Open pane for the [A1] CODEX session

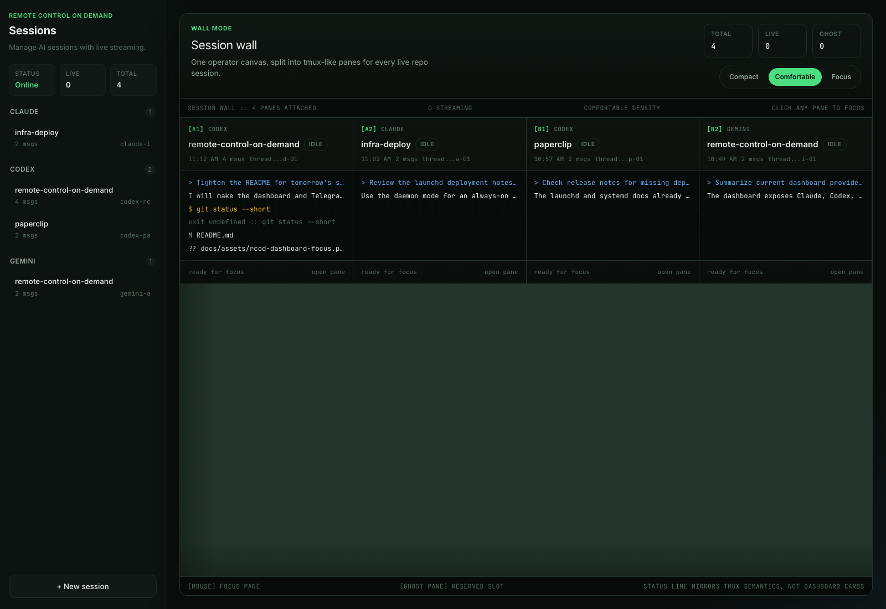point(328,272)
